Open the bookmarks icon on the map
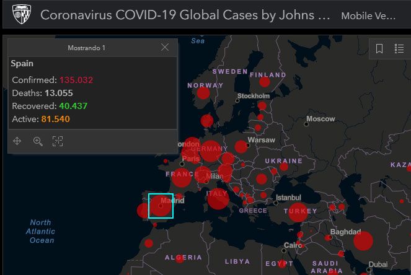The width and height of the screenshot is (411, 275). coord(379,49)
